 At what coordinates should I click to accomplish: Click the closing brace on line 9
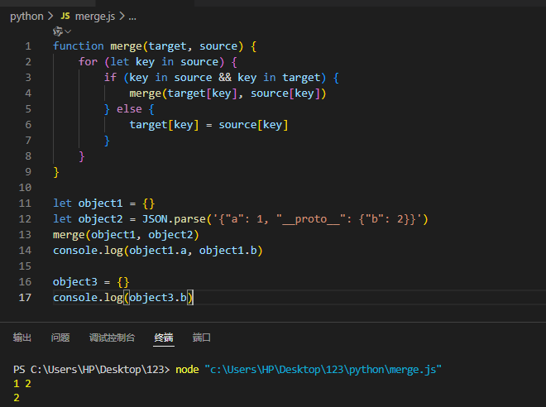(56, 172)
